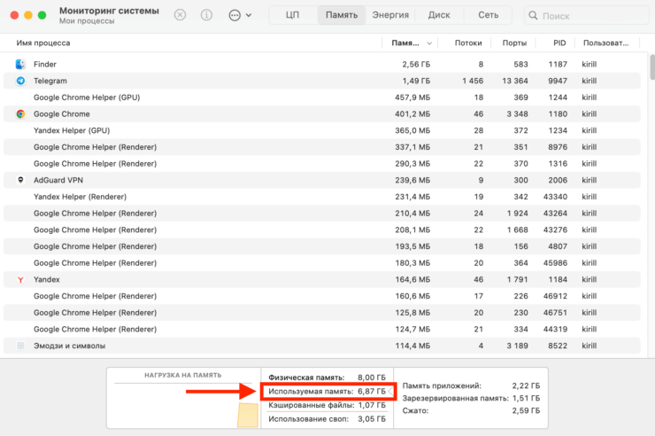655x436 pixels.
Task: Sort by Потоки column header
Action: [x=468, y=43]
